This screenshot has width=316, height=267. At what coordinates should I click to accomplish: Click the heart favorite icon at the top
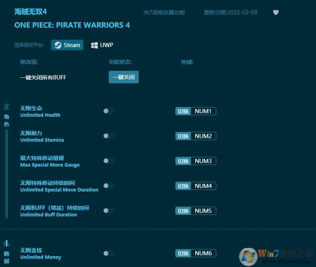[276, 12]
